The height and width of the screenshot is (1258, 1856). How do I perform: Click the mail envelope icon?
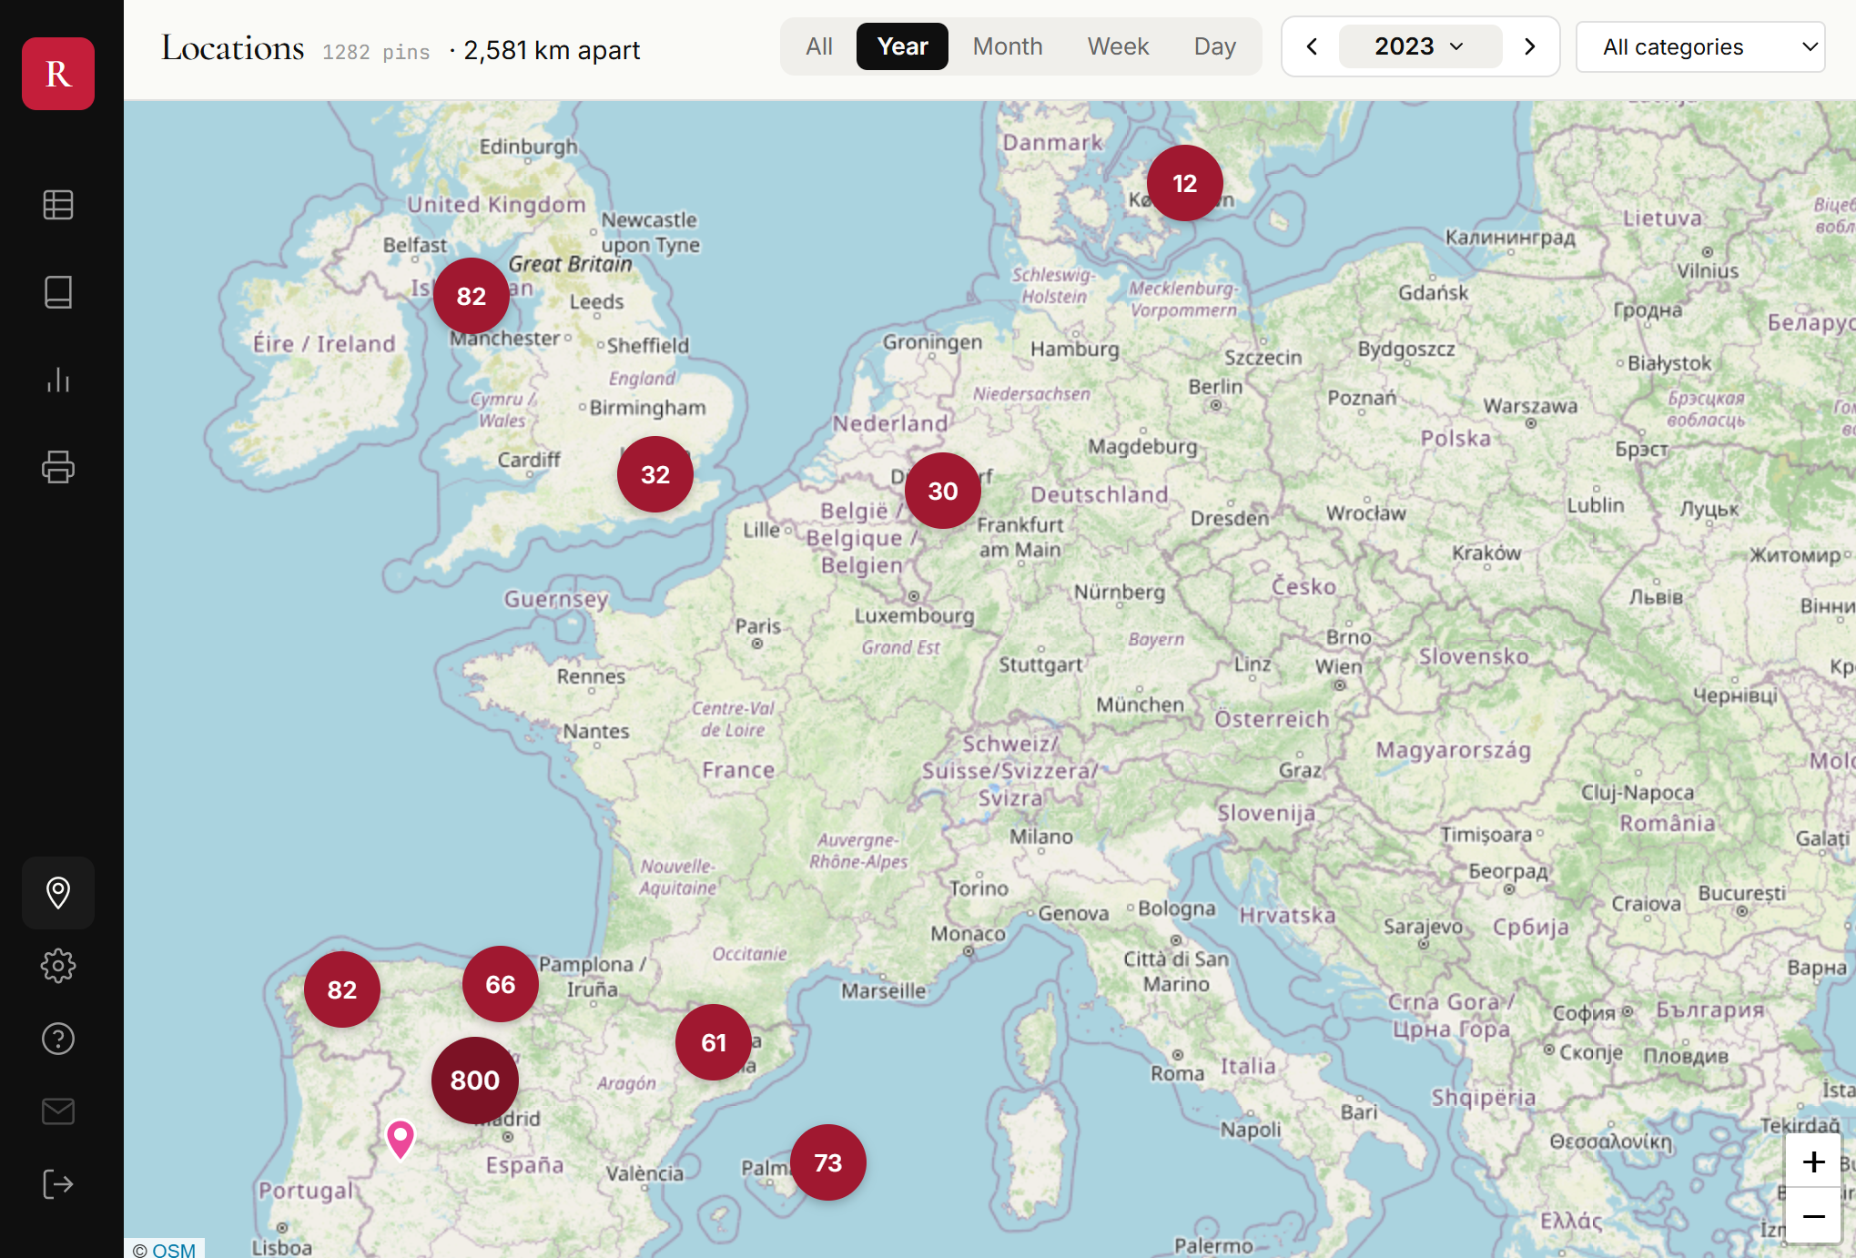(58, 1111)
